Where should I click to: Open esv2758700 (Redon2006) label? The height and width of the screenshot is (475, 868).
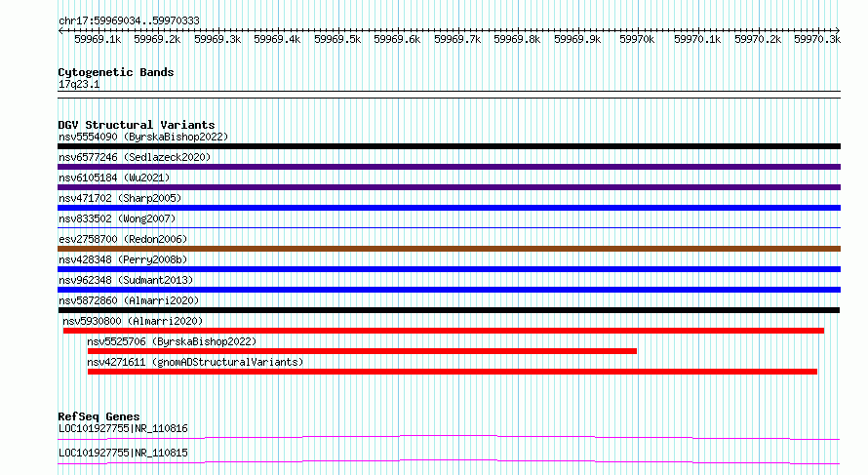click(123, 239)
